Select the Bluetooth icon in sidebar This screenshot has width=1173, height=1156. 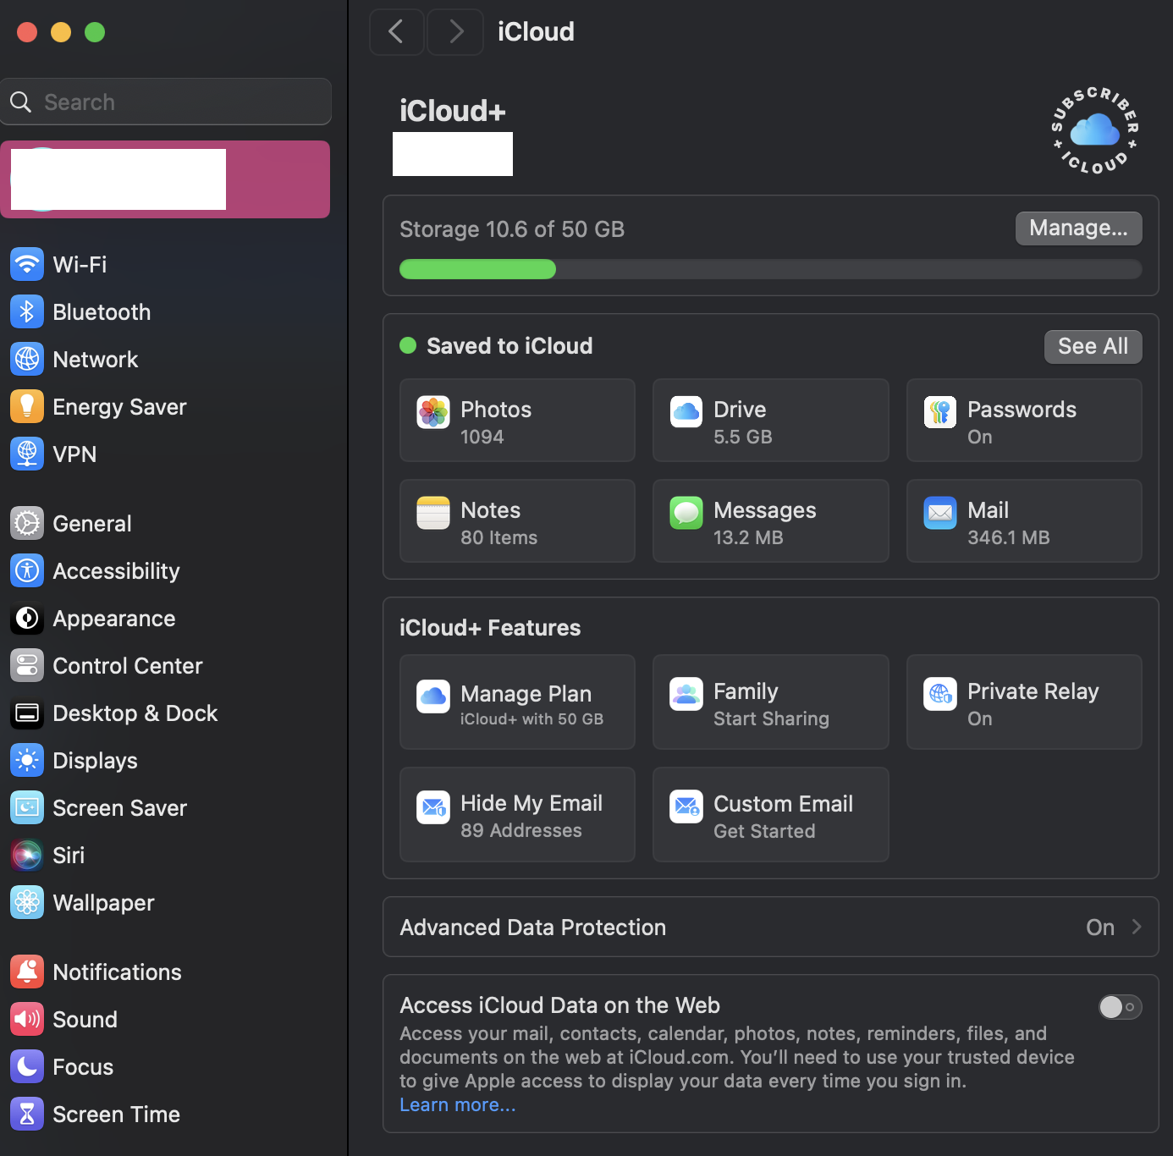tap(27, 311)
